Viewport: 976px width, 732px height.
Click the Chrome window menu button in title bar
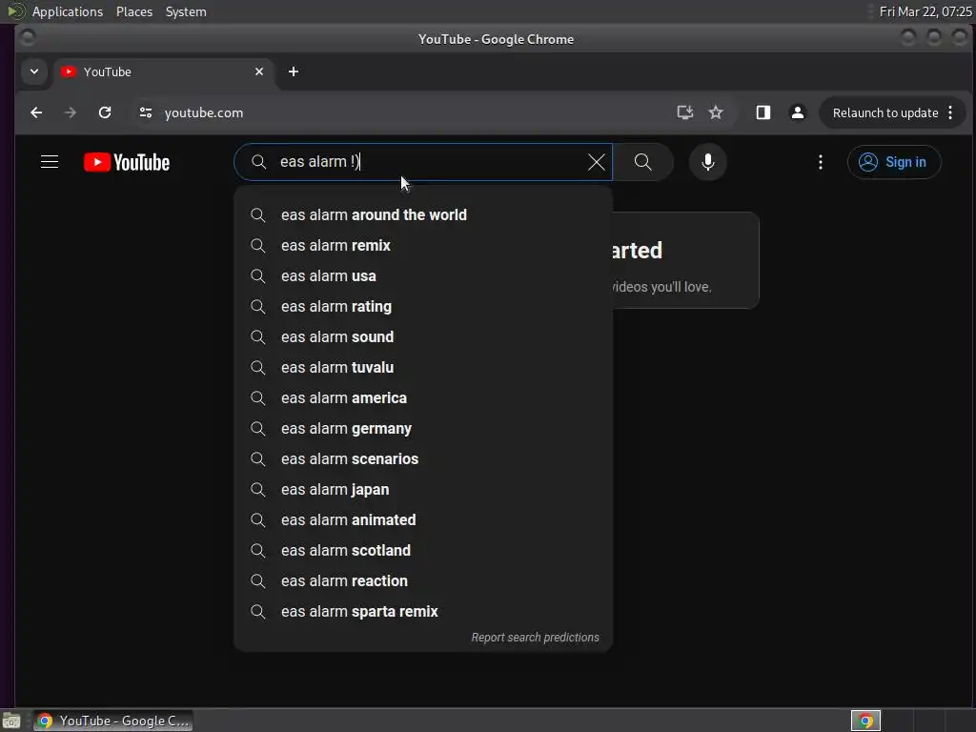click(x=28, y=38)
